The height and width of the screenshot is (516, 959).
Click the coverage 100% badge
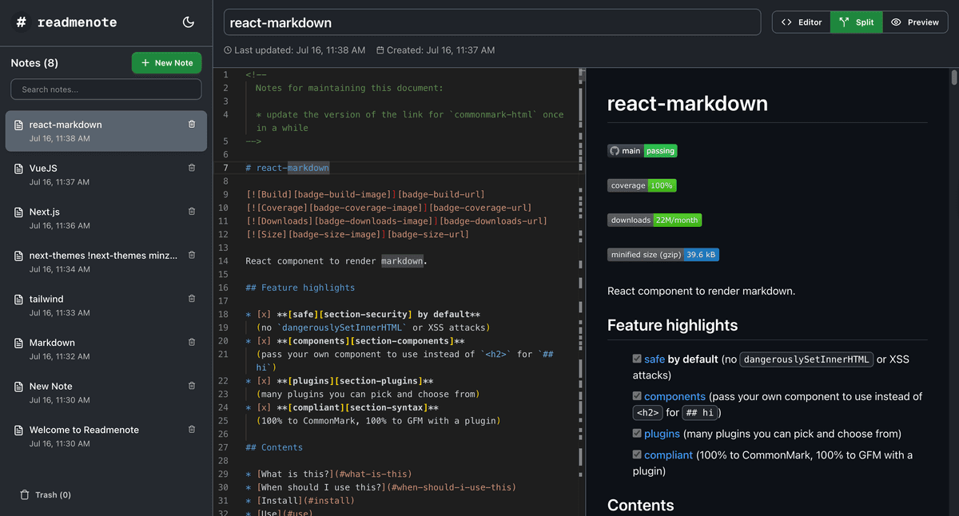642,185
